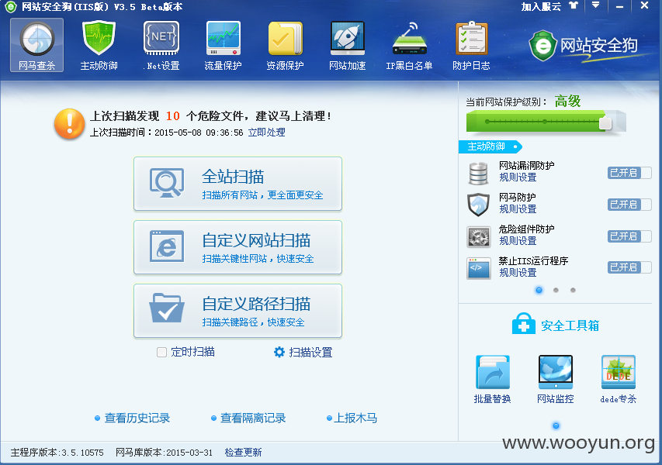
Task: Click the skin shirt icon in title bar
Action: [x=573, y=6]
